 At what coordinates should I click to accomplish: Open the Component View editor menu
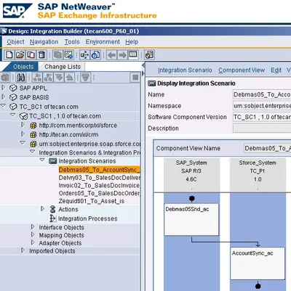click(x=242, y=70)
